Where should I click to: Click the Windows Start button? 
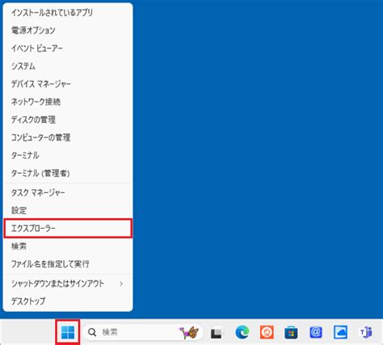(68, 332)
